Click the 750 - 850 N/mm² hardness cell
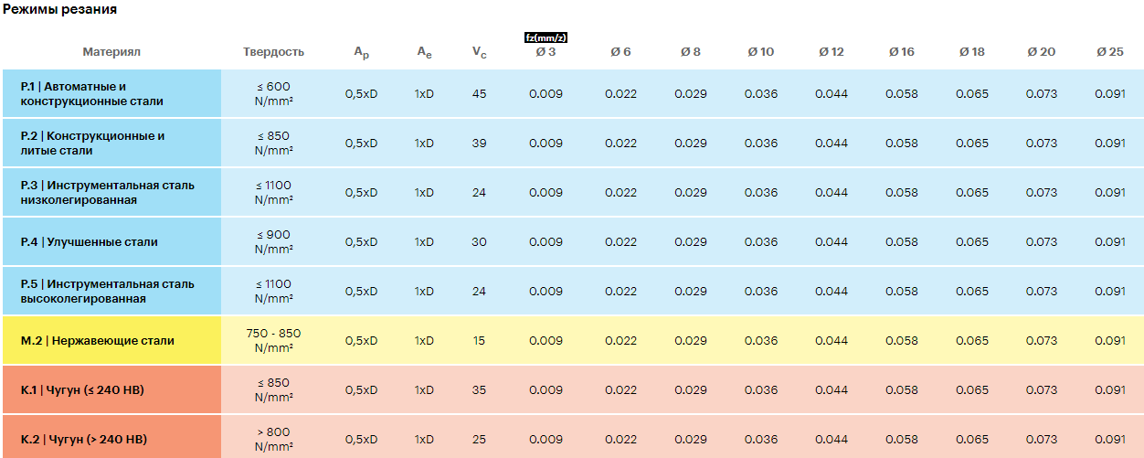1144x458 pixels. [274, 340]
